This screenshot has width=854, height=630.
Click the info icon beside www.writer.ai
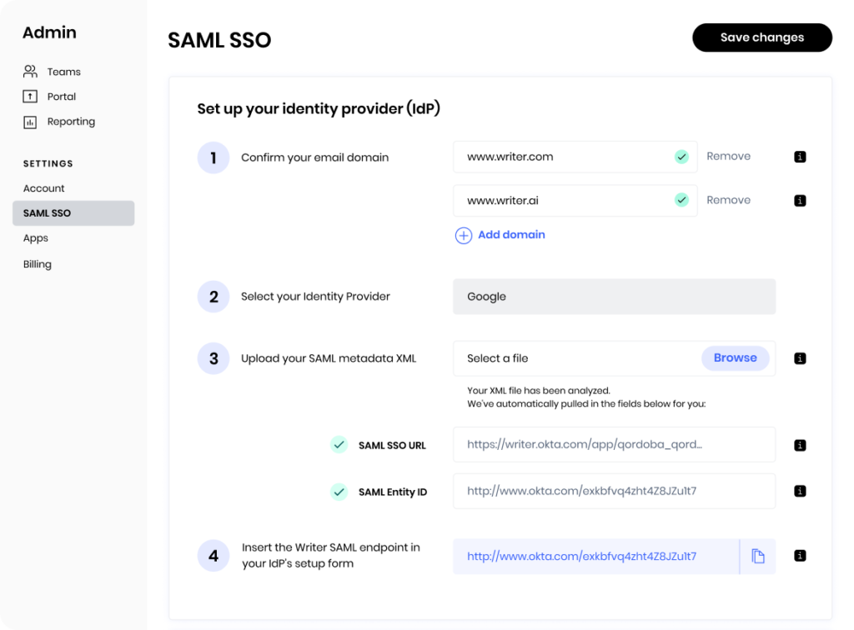point(800,201)
